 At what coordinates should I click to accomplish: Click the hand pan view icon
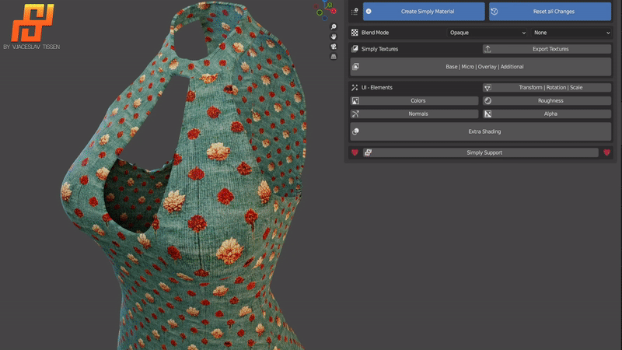point(333,37)
